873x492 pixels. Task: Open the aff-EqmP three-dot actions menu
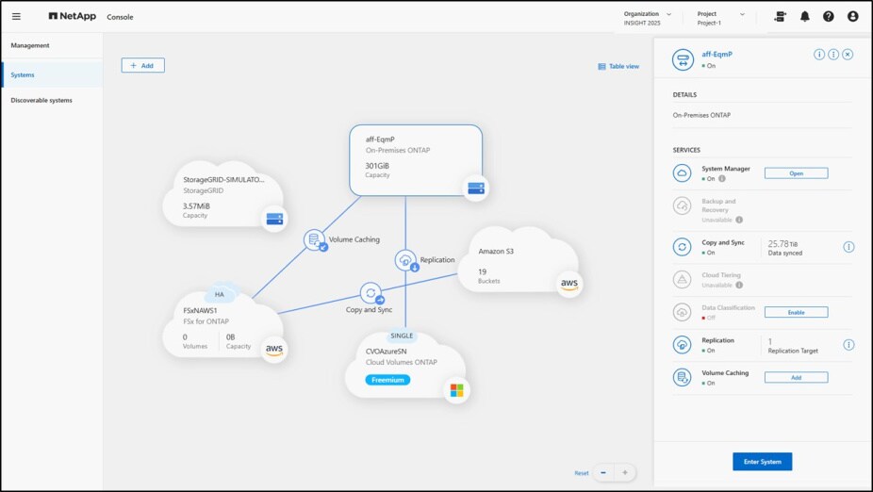(833, 55)
